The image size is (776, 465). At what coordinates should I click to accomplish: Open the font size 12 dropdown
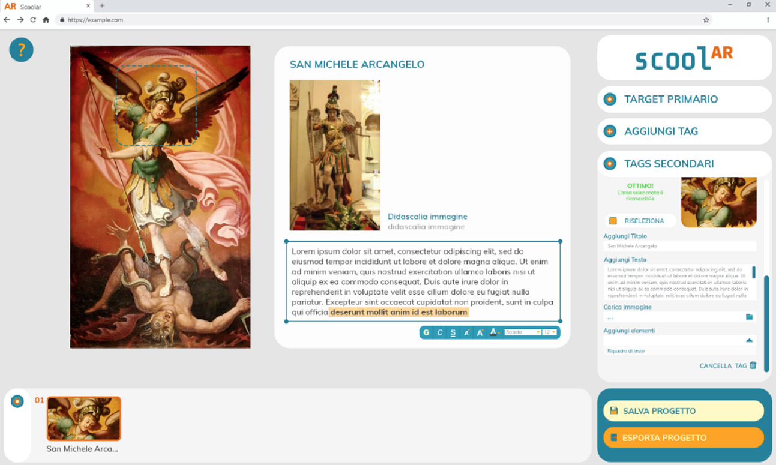pos(550,332)
